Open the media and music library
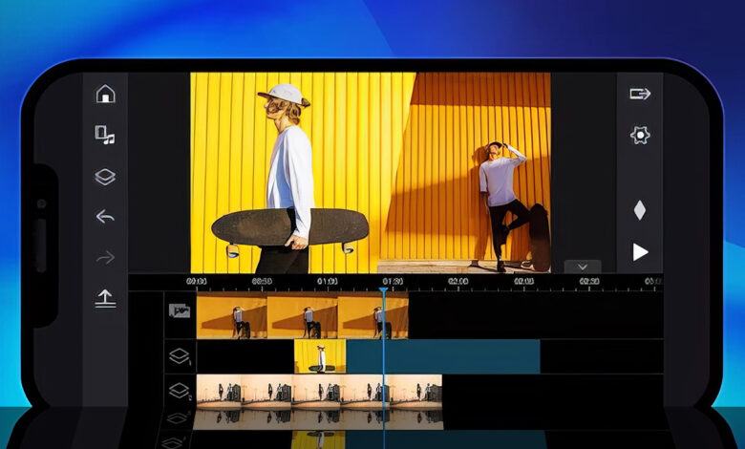The image size is (745, 449). 105,136
